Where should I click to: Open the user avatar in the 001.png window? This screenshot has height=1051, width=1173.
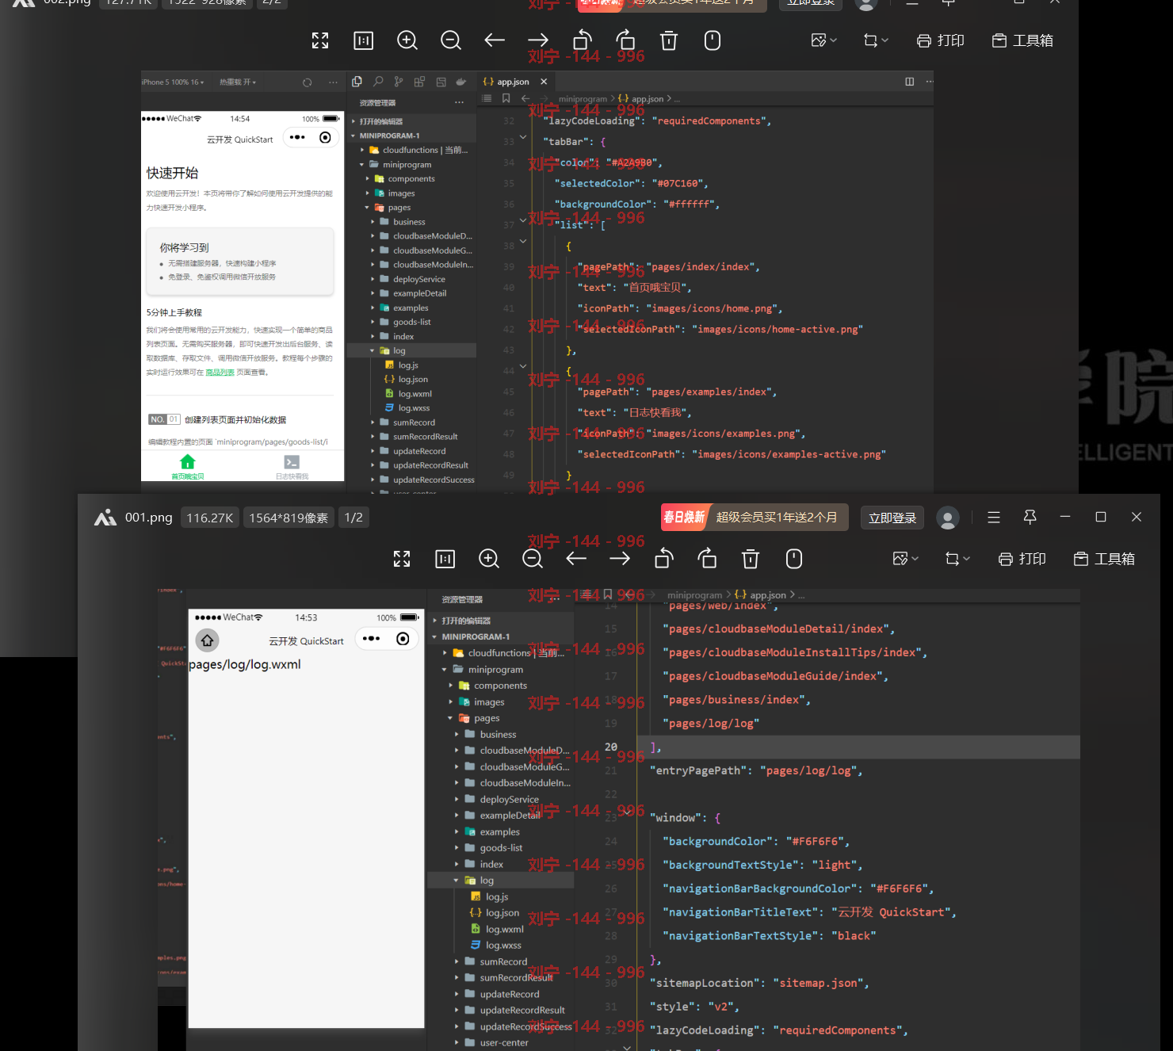point(947,518)
